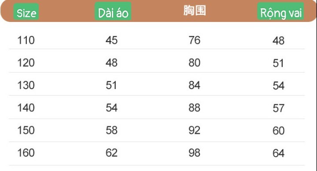The image size is (317, 171).
Task: Click the Dài áo header label
Action: coord(113,11)
